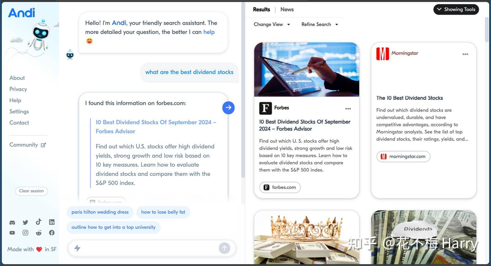Click the gold crown on cash thumbnail
This screenshot has height=266, width=491.
[x=307, y=237]
